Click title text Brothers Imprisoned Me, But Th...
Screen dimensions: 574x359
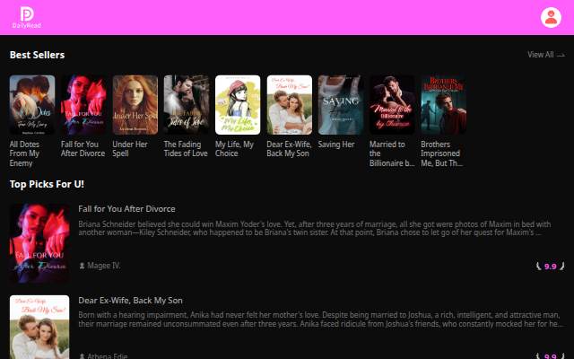(x=442, y=153)
